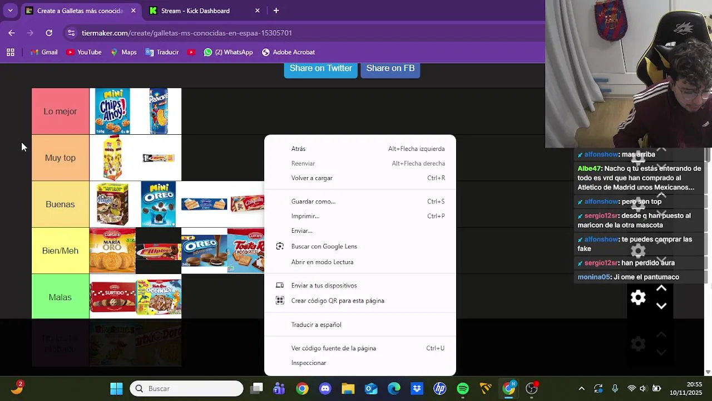The image size is (712, 401).
Task: Click the Buenas tier label
Action: point(60,204)
